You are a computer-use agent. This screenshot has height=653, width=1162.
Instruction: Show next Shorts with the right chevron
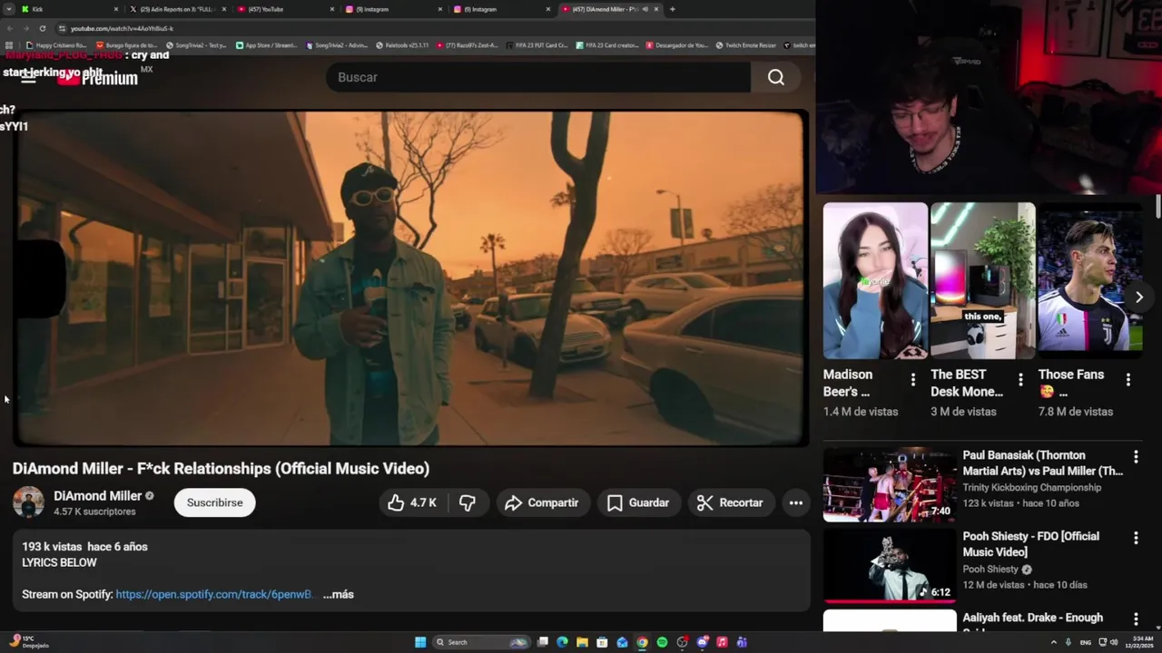tap(1138, 297)
